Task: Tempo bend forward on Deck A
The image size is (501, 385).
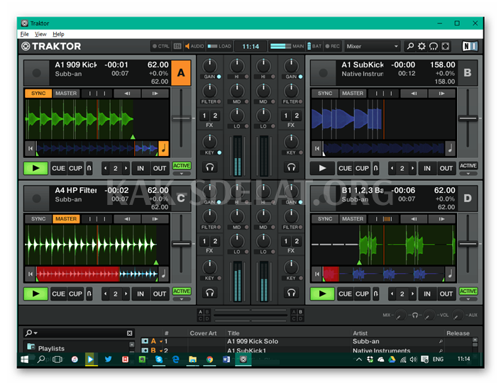Action: [155, 94]
